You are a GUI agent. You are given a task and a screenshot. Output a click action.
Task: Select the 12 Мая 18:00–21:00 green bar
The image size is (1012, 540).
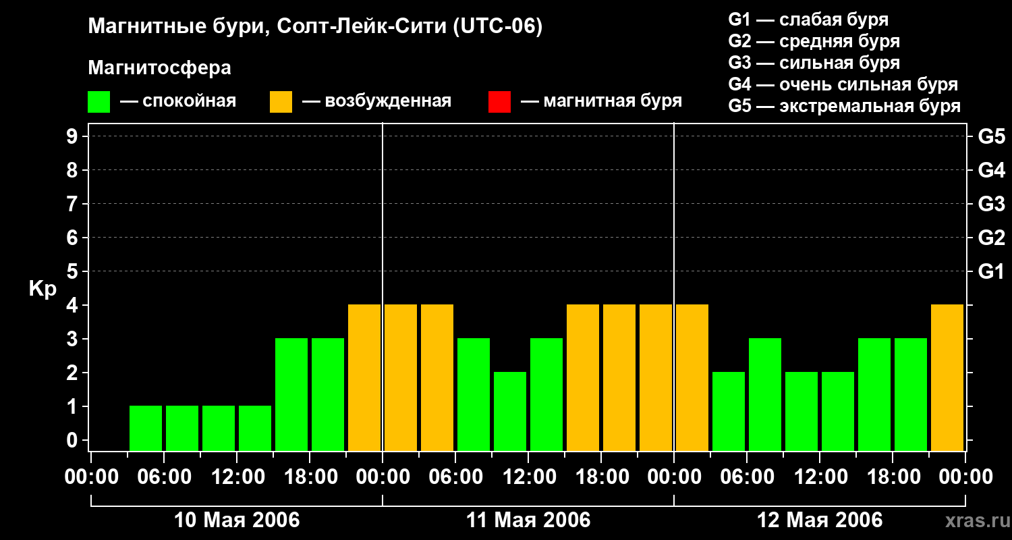pos(911,394)
